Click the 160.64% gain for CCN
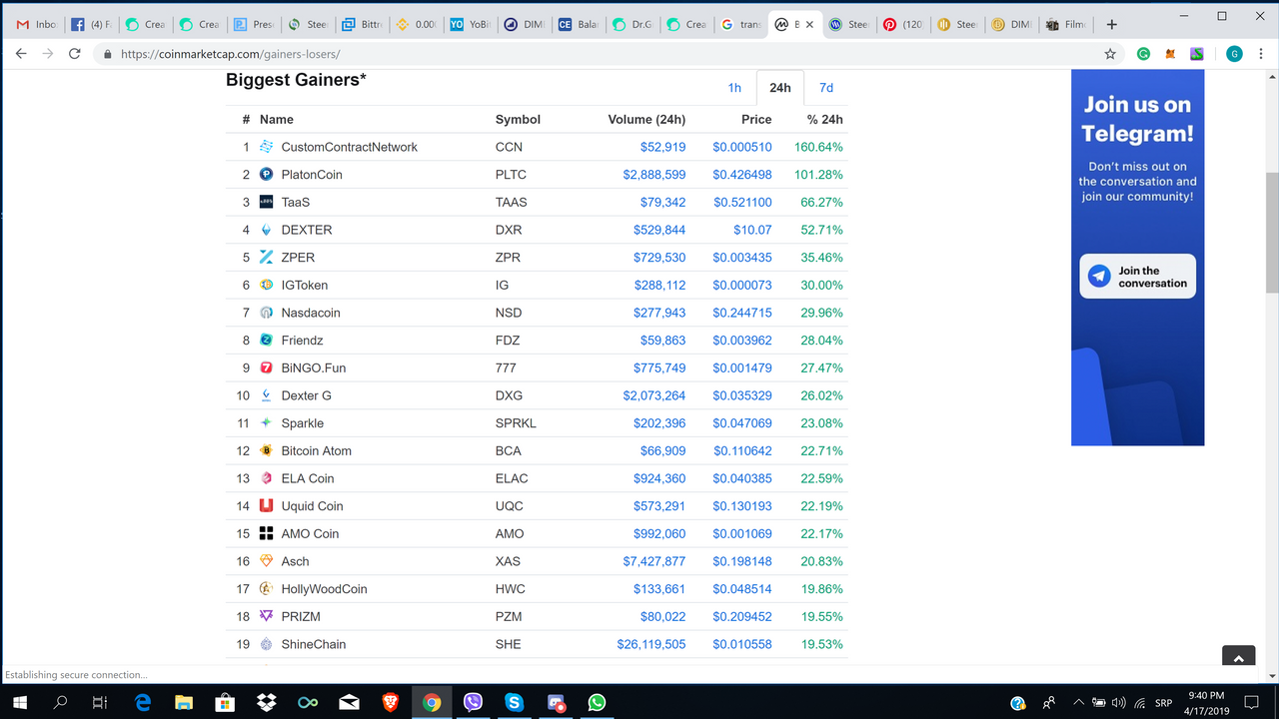This screenshot has height=719, width=1279. click(818, 147)
